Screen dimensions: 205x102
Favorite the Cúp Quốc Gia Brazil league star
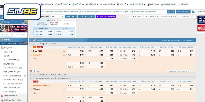click(x=34, y=44)
